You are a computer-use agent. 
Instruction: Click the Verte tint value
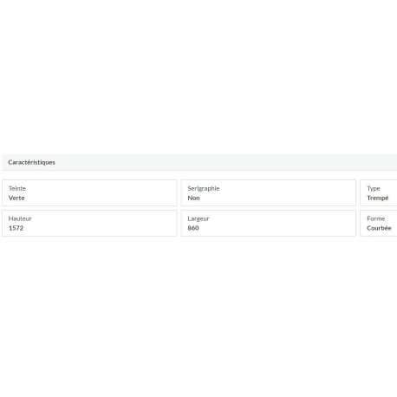[16, 198]
